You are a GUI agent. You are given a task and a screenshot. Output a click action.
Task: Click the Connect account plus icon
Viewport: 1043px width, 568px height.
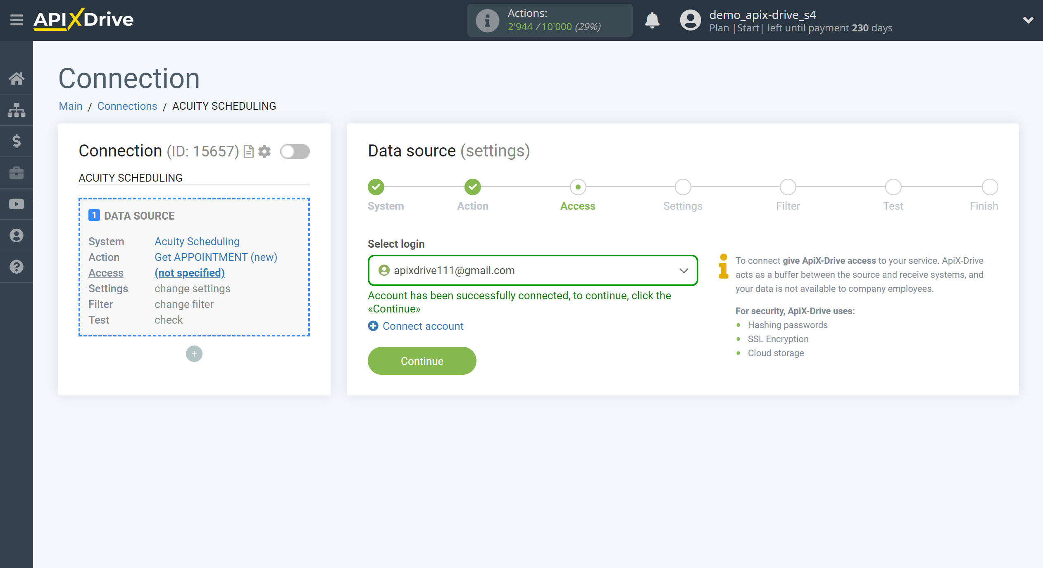point(373,326)
